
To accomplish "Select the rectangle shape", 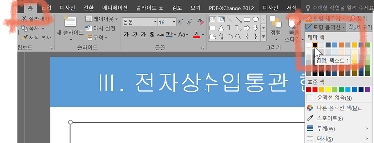I will (247, 19).
